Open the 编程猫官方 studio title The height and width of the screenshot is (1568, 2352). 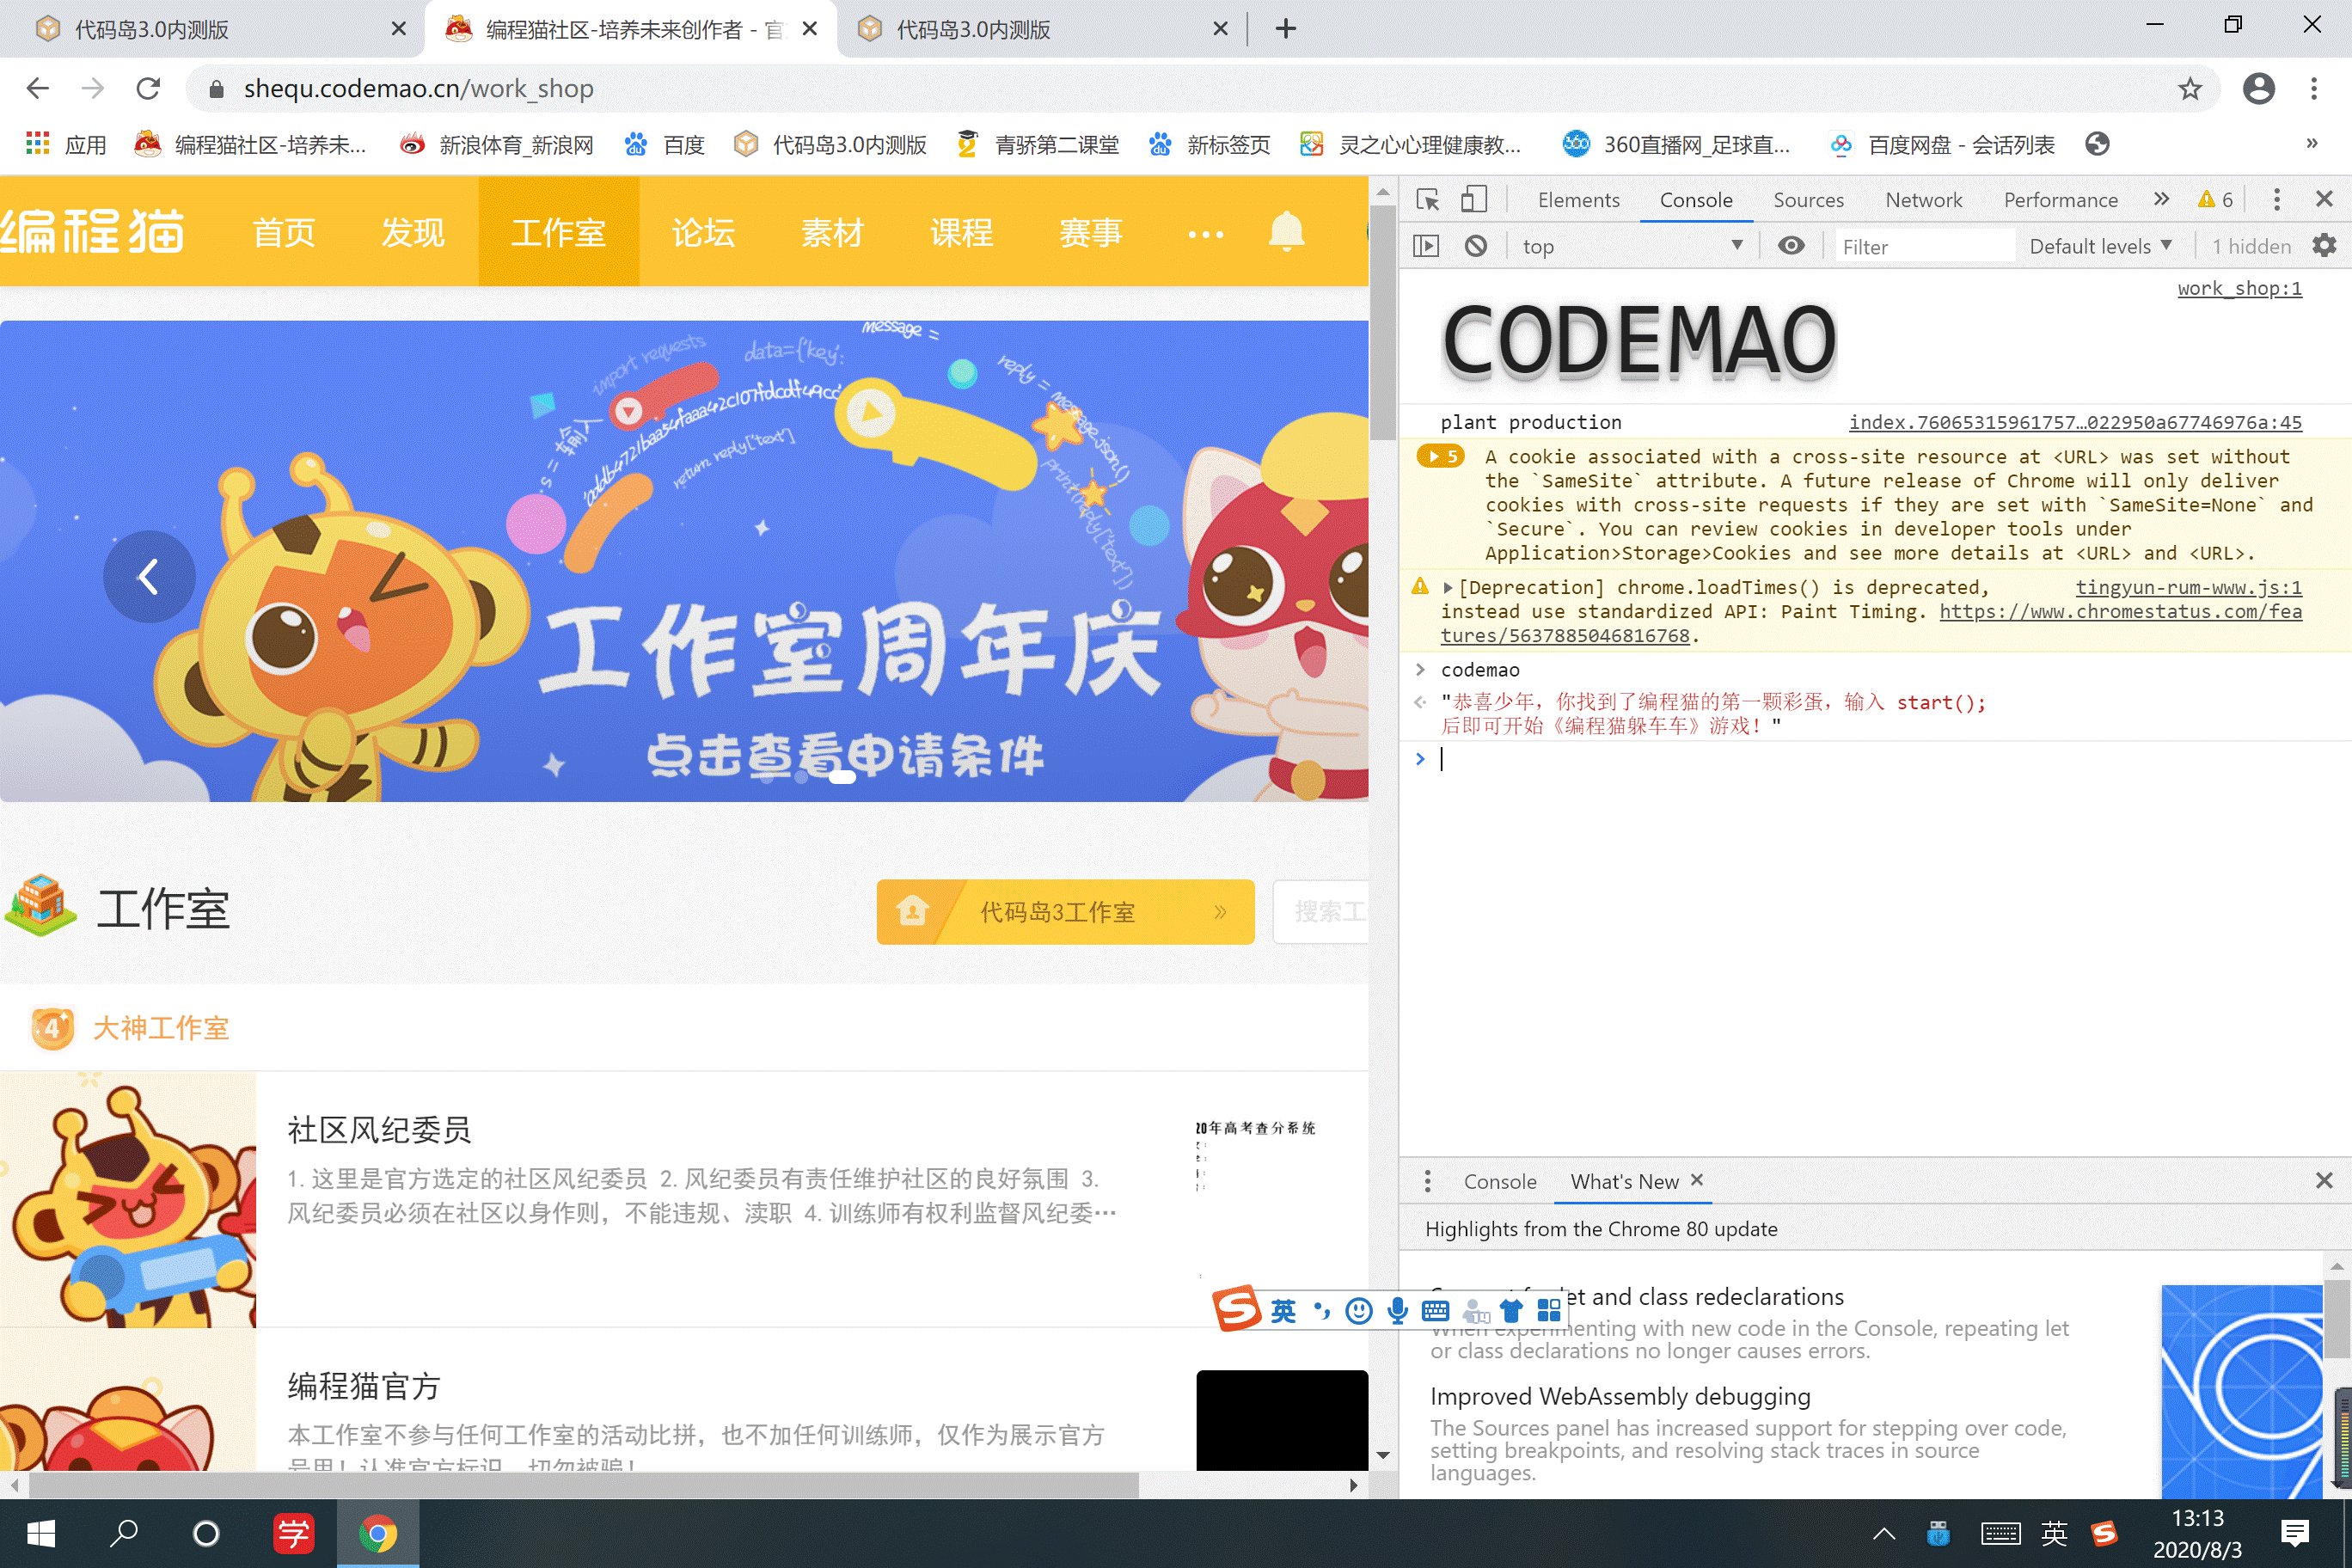pyautogui.click(x=364, y=1386)
